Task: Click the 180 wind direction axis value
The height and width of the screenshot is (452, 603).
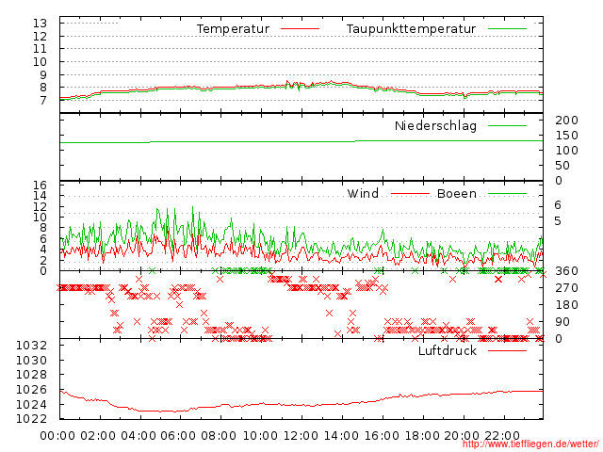Action: (566, 305)
